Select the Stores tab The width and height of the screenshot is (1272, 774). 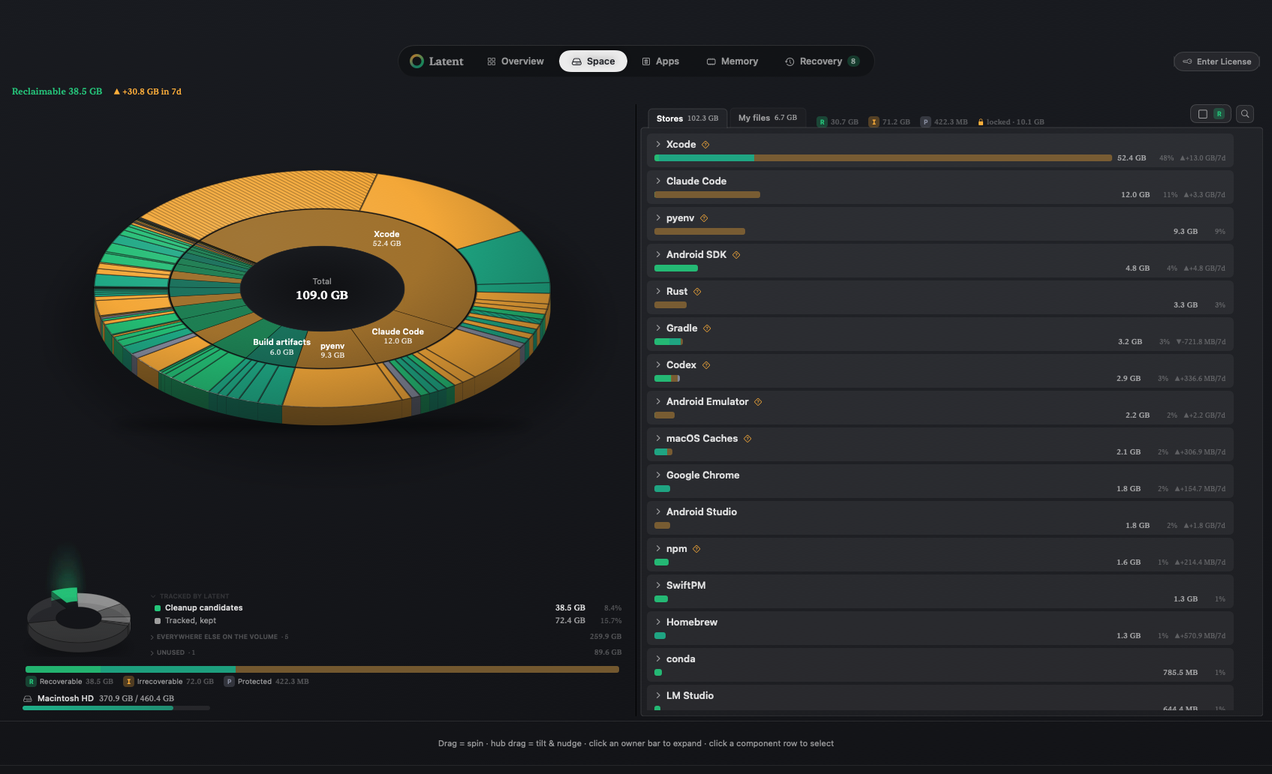coord(687,118)
